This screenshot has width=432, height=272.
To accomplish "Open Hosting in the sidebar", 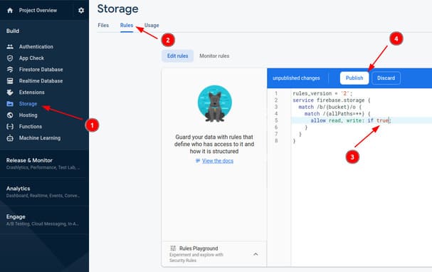I will 28,115.
